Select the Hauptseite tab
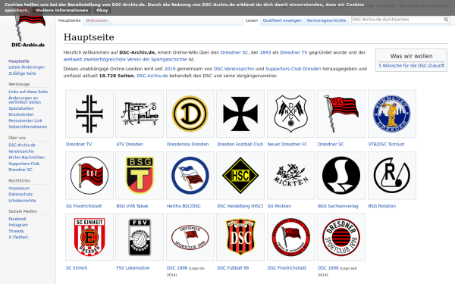The width and height of the screenshot is (455, 284). 69,20
